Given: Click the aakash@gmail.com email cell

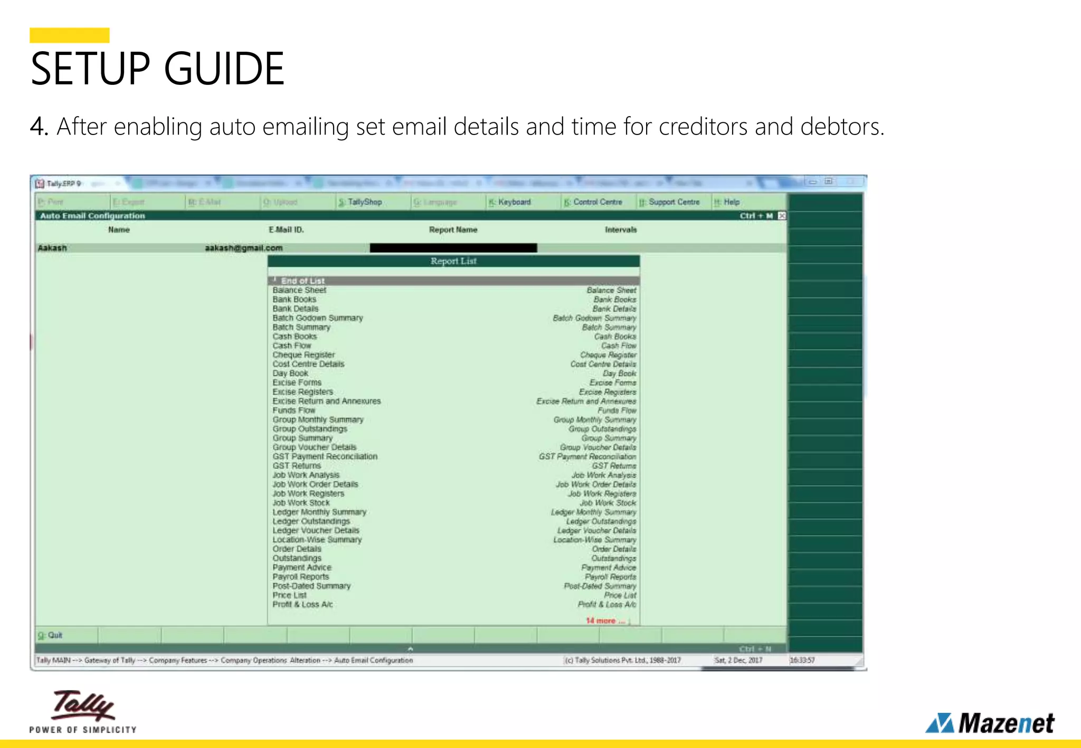Looking at the screenshot, I should click(x=244, y=248).
